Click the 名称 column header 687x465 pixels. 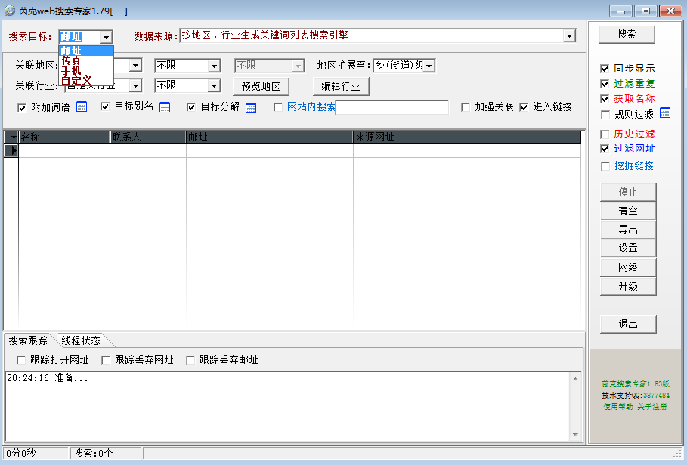(x=64, y=137)
